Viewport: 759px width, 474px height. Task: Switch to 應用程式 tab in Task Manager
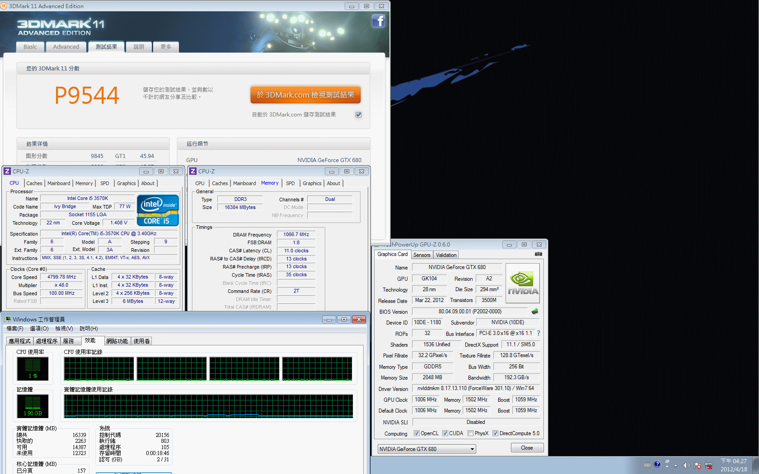(20, 341)
